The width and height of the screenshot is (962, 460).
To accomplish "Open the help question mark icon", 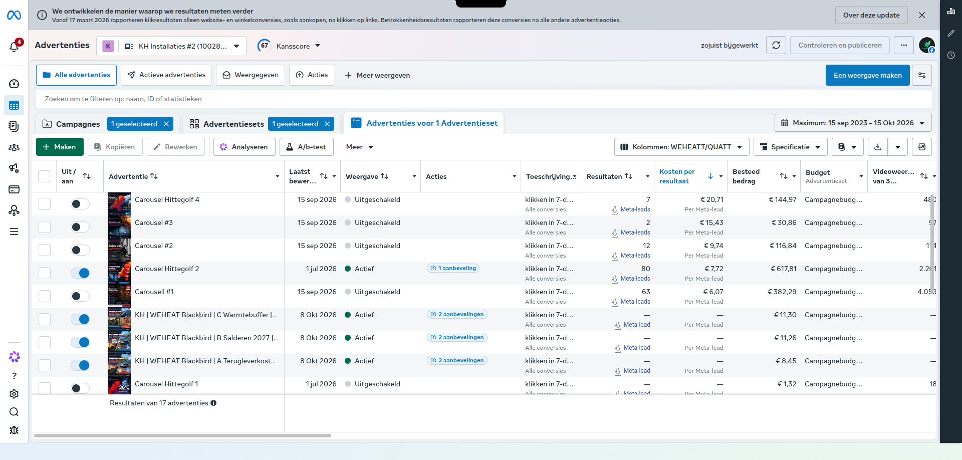I will tap(14, 376).
